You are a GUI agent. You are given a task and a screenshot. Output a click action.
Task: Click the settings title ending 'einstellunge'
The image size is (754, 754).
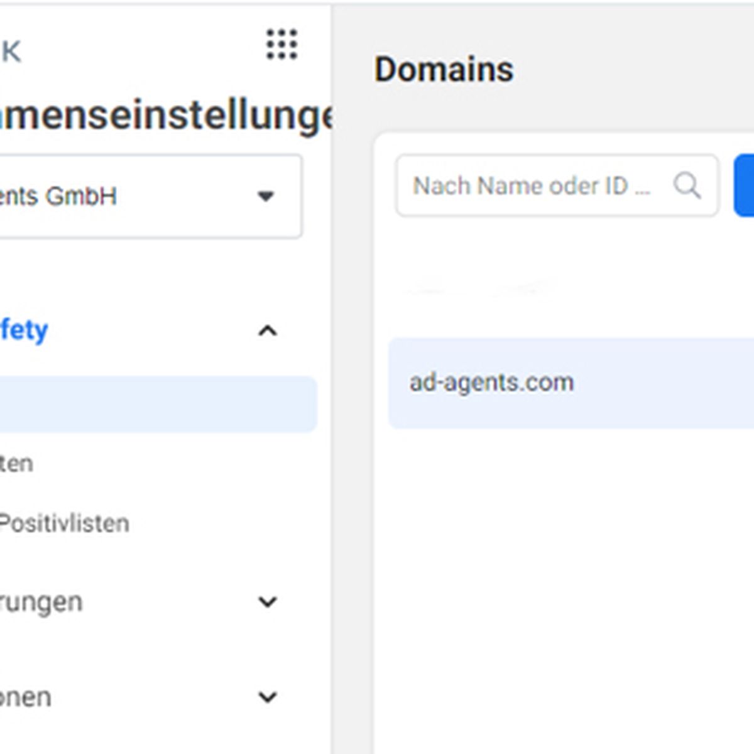[x=167, y=116]
